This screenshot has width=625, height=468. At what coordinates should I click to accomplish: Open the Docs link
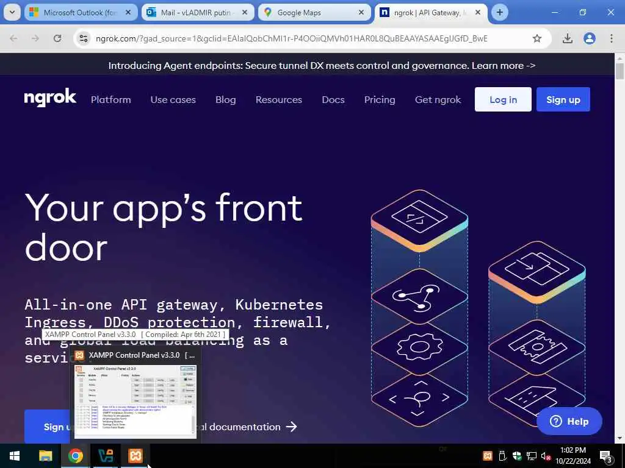(x=333, y=99)
